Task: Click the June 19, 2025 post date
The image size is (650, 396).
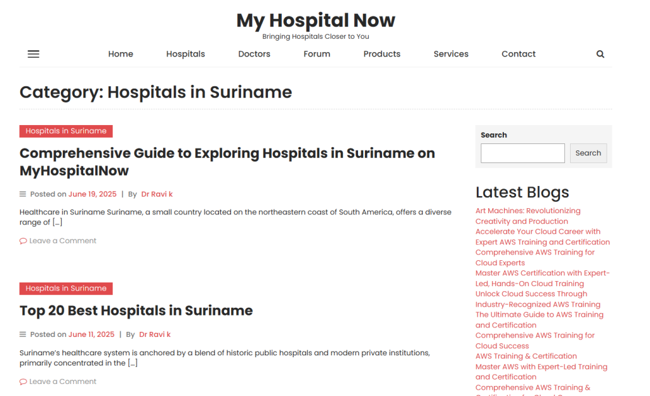Action: click(93, 194)
